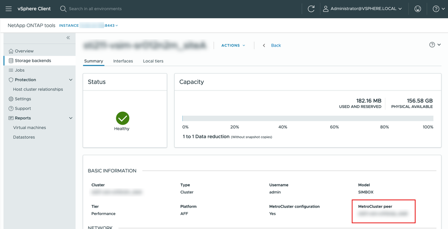
Task: Open the hamburger navigation menu
Action: [9, 8]
